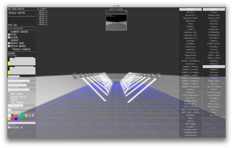Viewport: 233px width, 148px height.
Task: Pick the white color swatch
Action: pos(9,115)
